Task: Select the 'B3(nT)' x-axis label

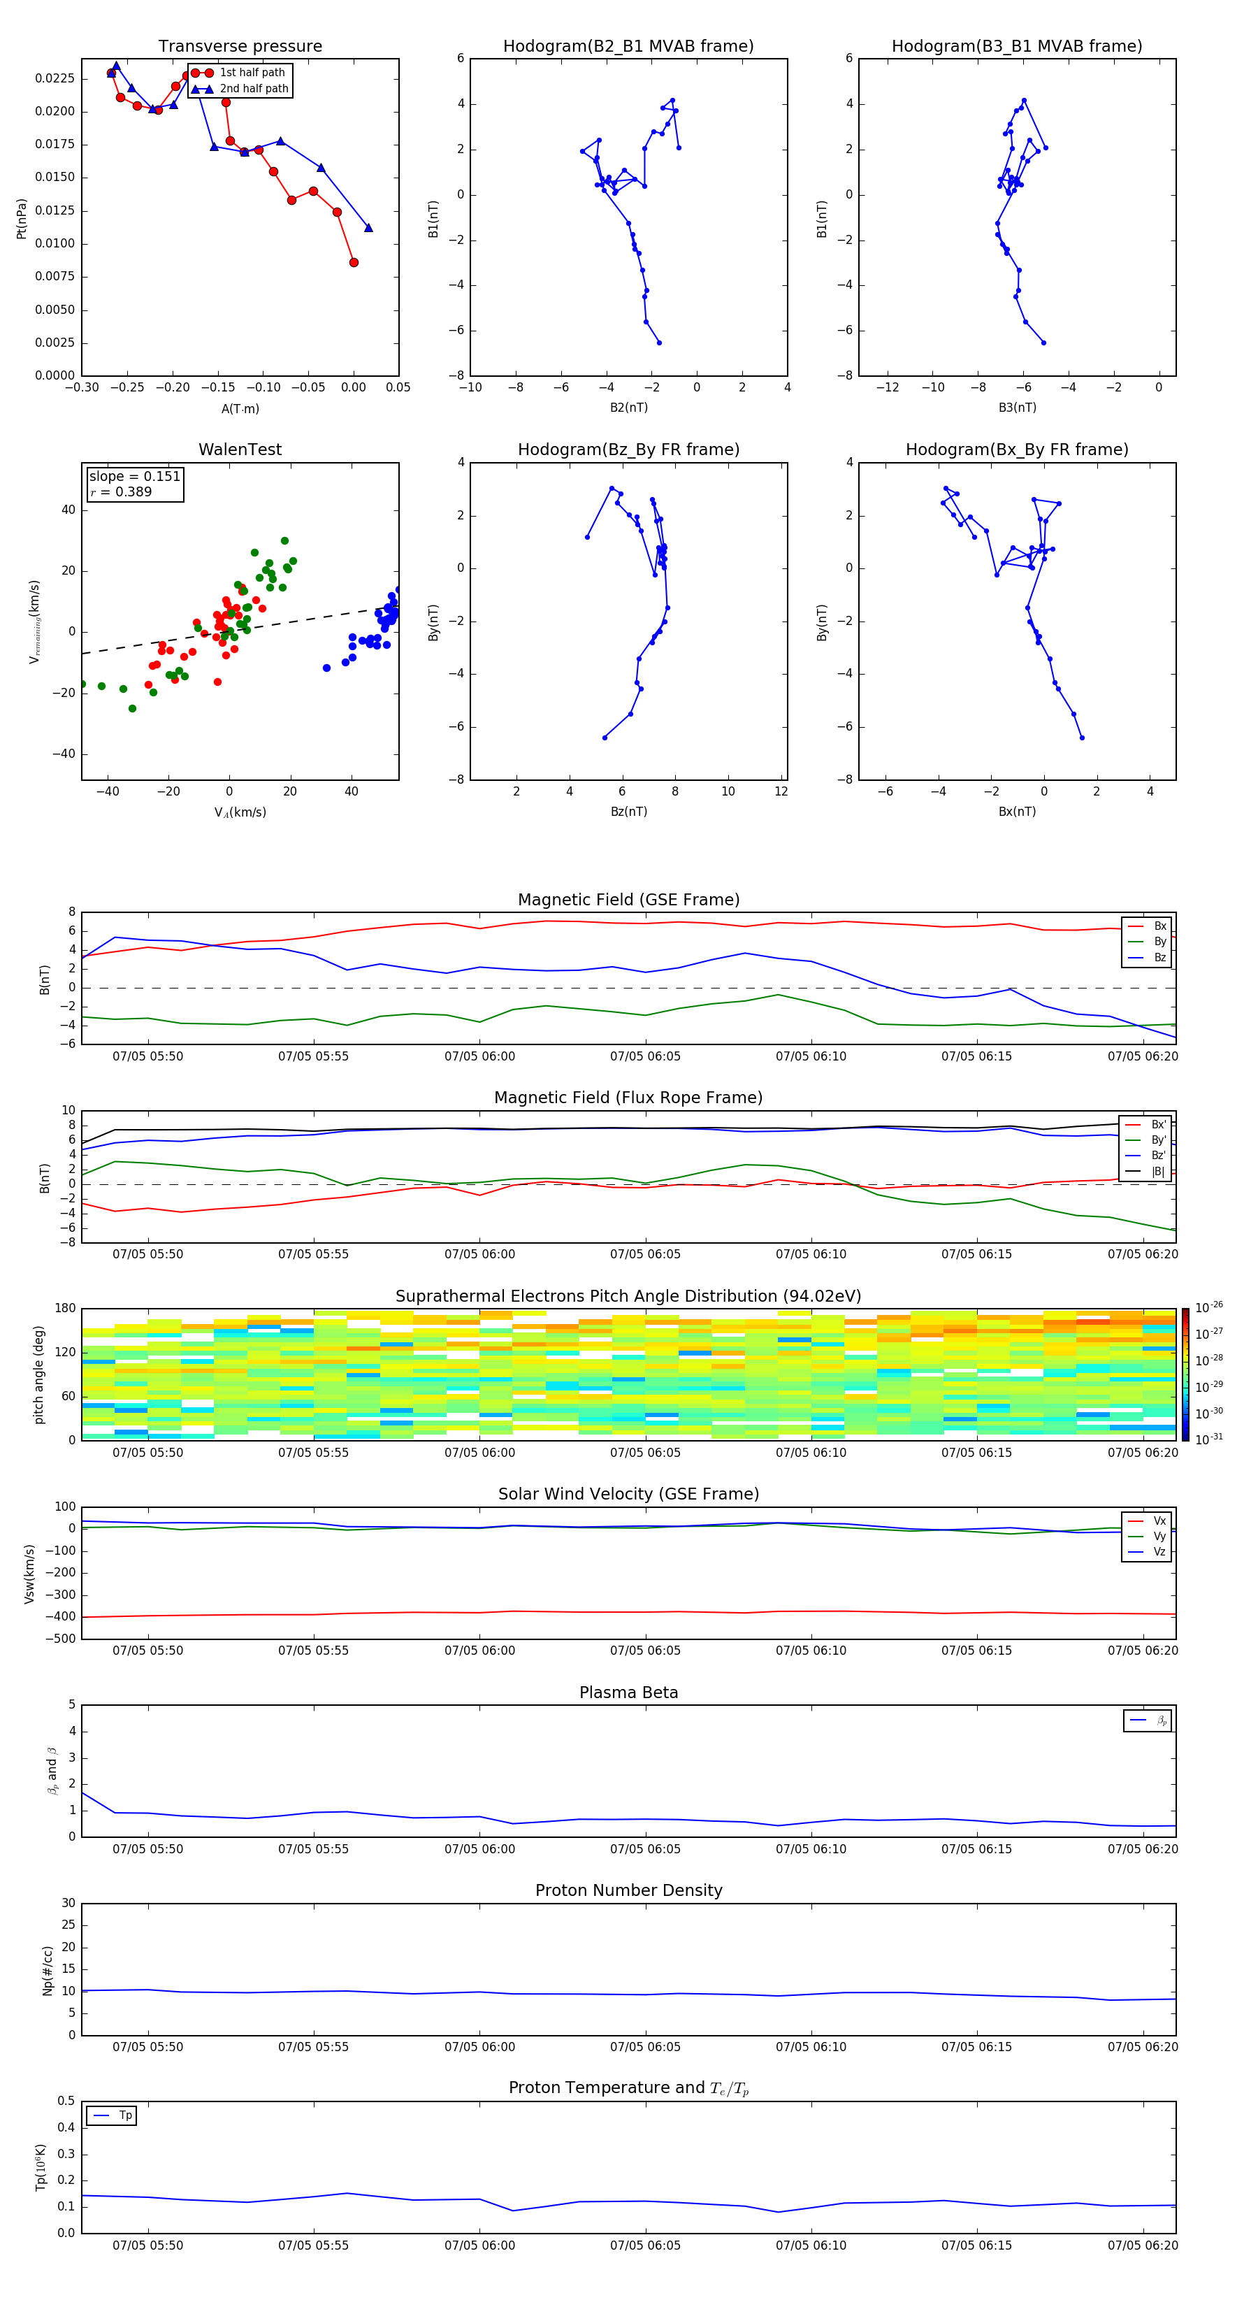Action: pos(1017,408)
